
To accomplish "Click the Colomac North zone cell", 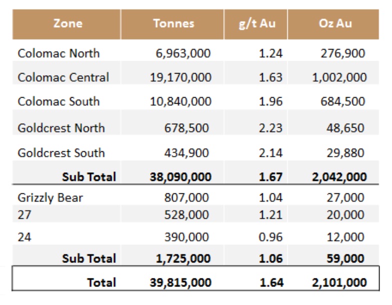I will click(59, 53).
